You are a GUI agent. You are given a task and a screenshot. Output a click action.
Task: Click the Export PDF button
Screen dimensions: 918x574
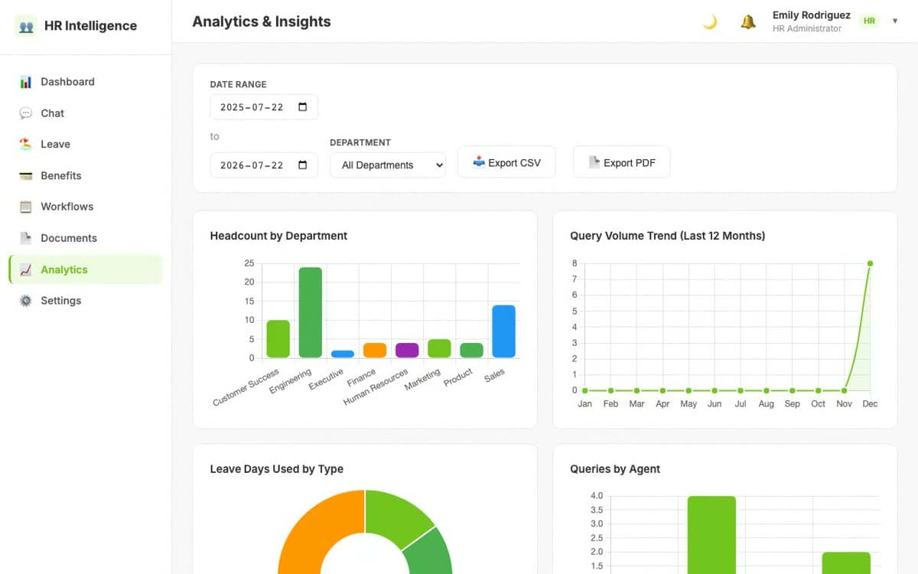coord(621,162)
